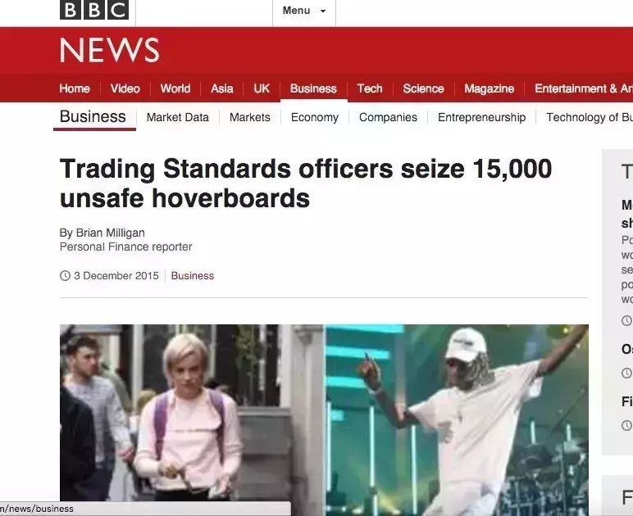Go to the Home nav tab
Screen dimensions: 633x516
75,88
